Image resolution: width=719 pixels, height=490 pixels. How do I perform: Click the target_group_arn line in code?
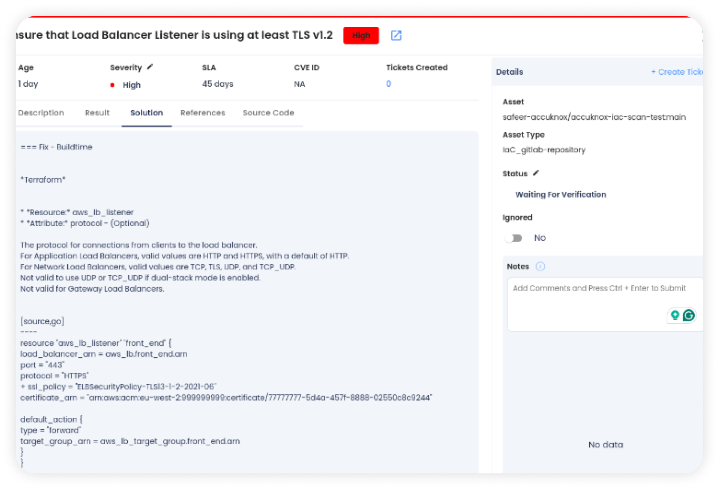130,441
